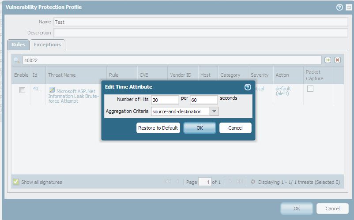Confirm Edit Time Attribute with OK
The width and height of the screenshot is (354, 220).
coord(200,128)
